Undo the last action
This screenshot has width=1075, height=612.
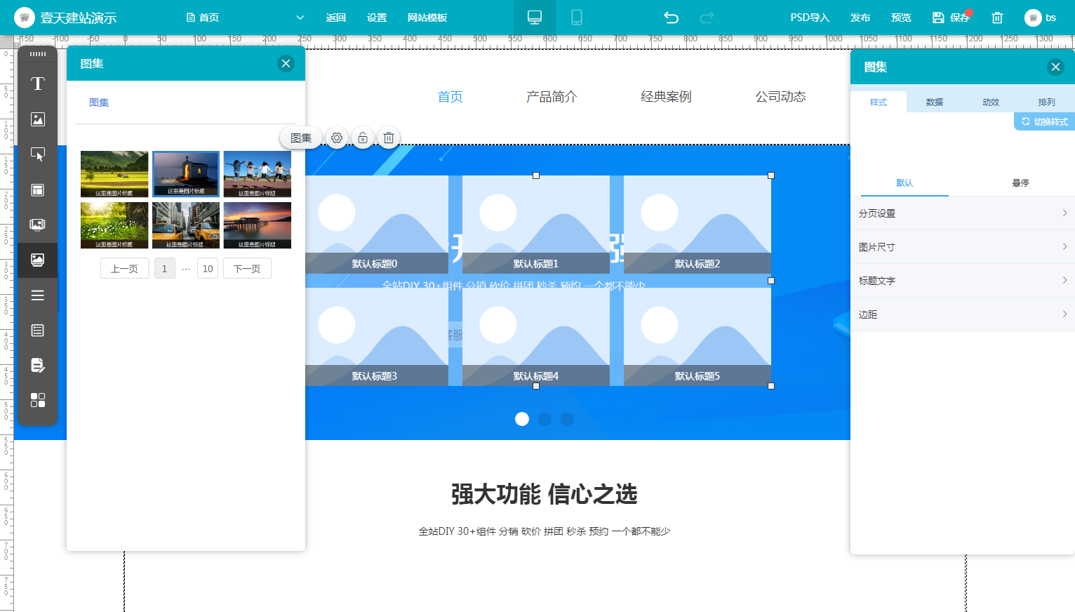[672, 18]
